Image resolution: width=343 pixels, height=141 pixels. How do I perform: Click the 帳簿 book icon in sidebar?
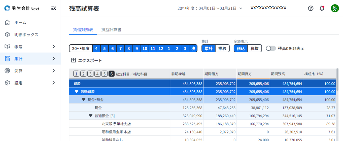point(7,47)
